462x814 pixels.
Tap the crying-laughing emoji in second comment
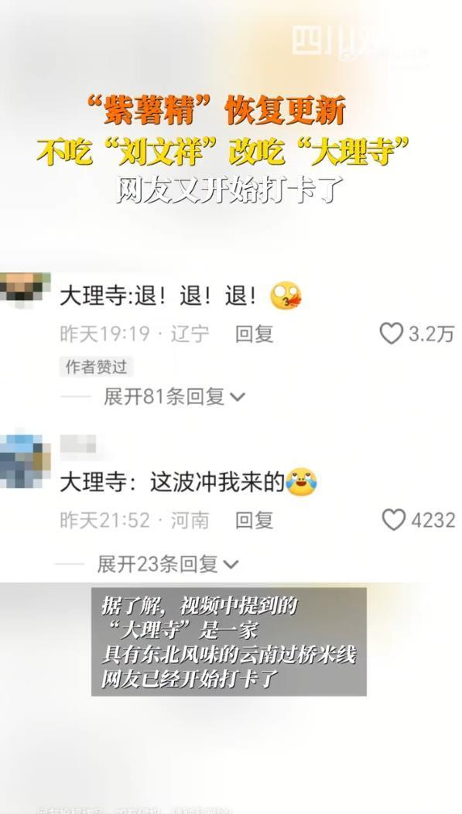302,482
